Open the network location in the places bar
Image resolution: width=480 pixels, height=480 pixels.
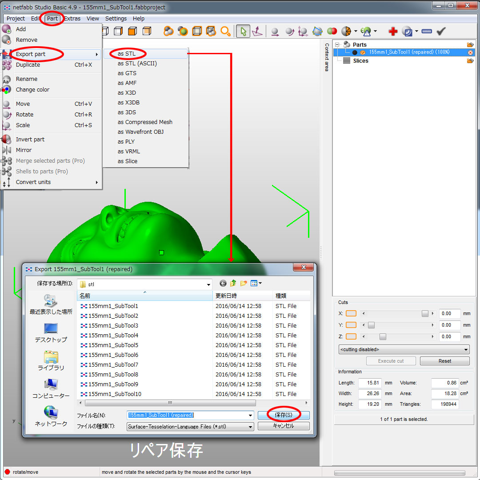click(51, 416)
